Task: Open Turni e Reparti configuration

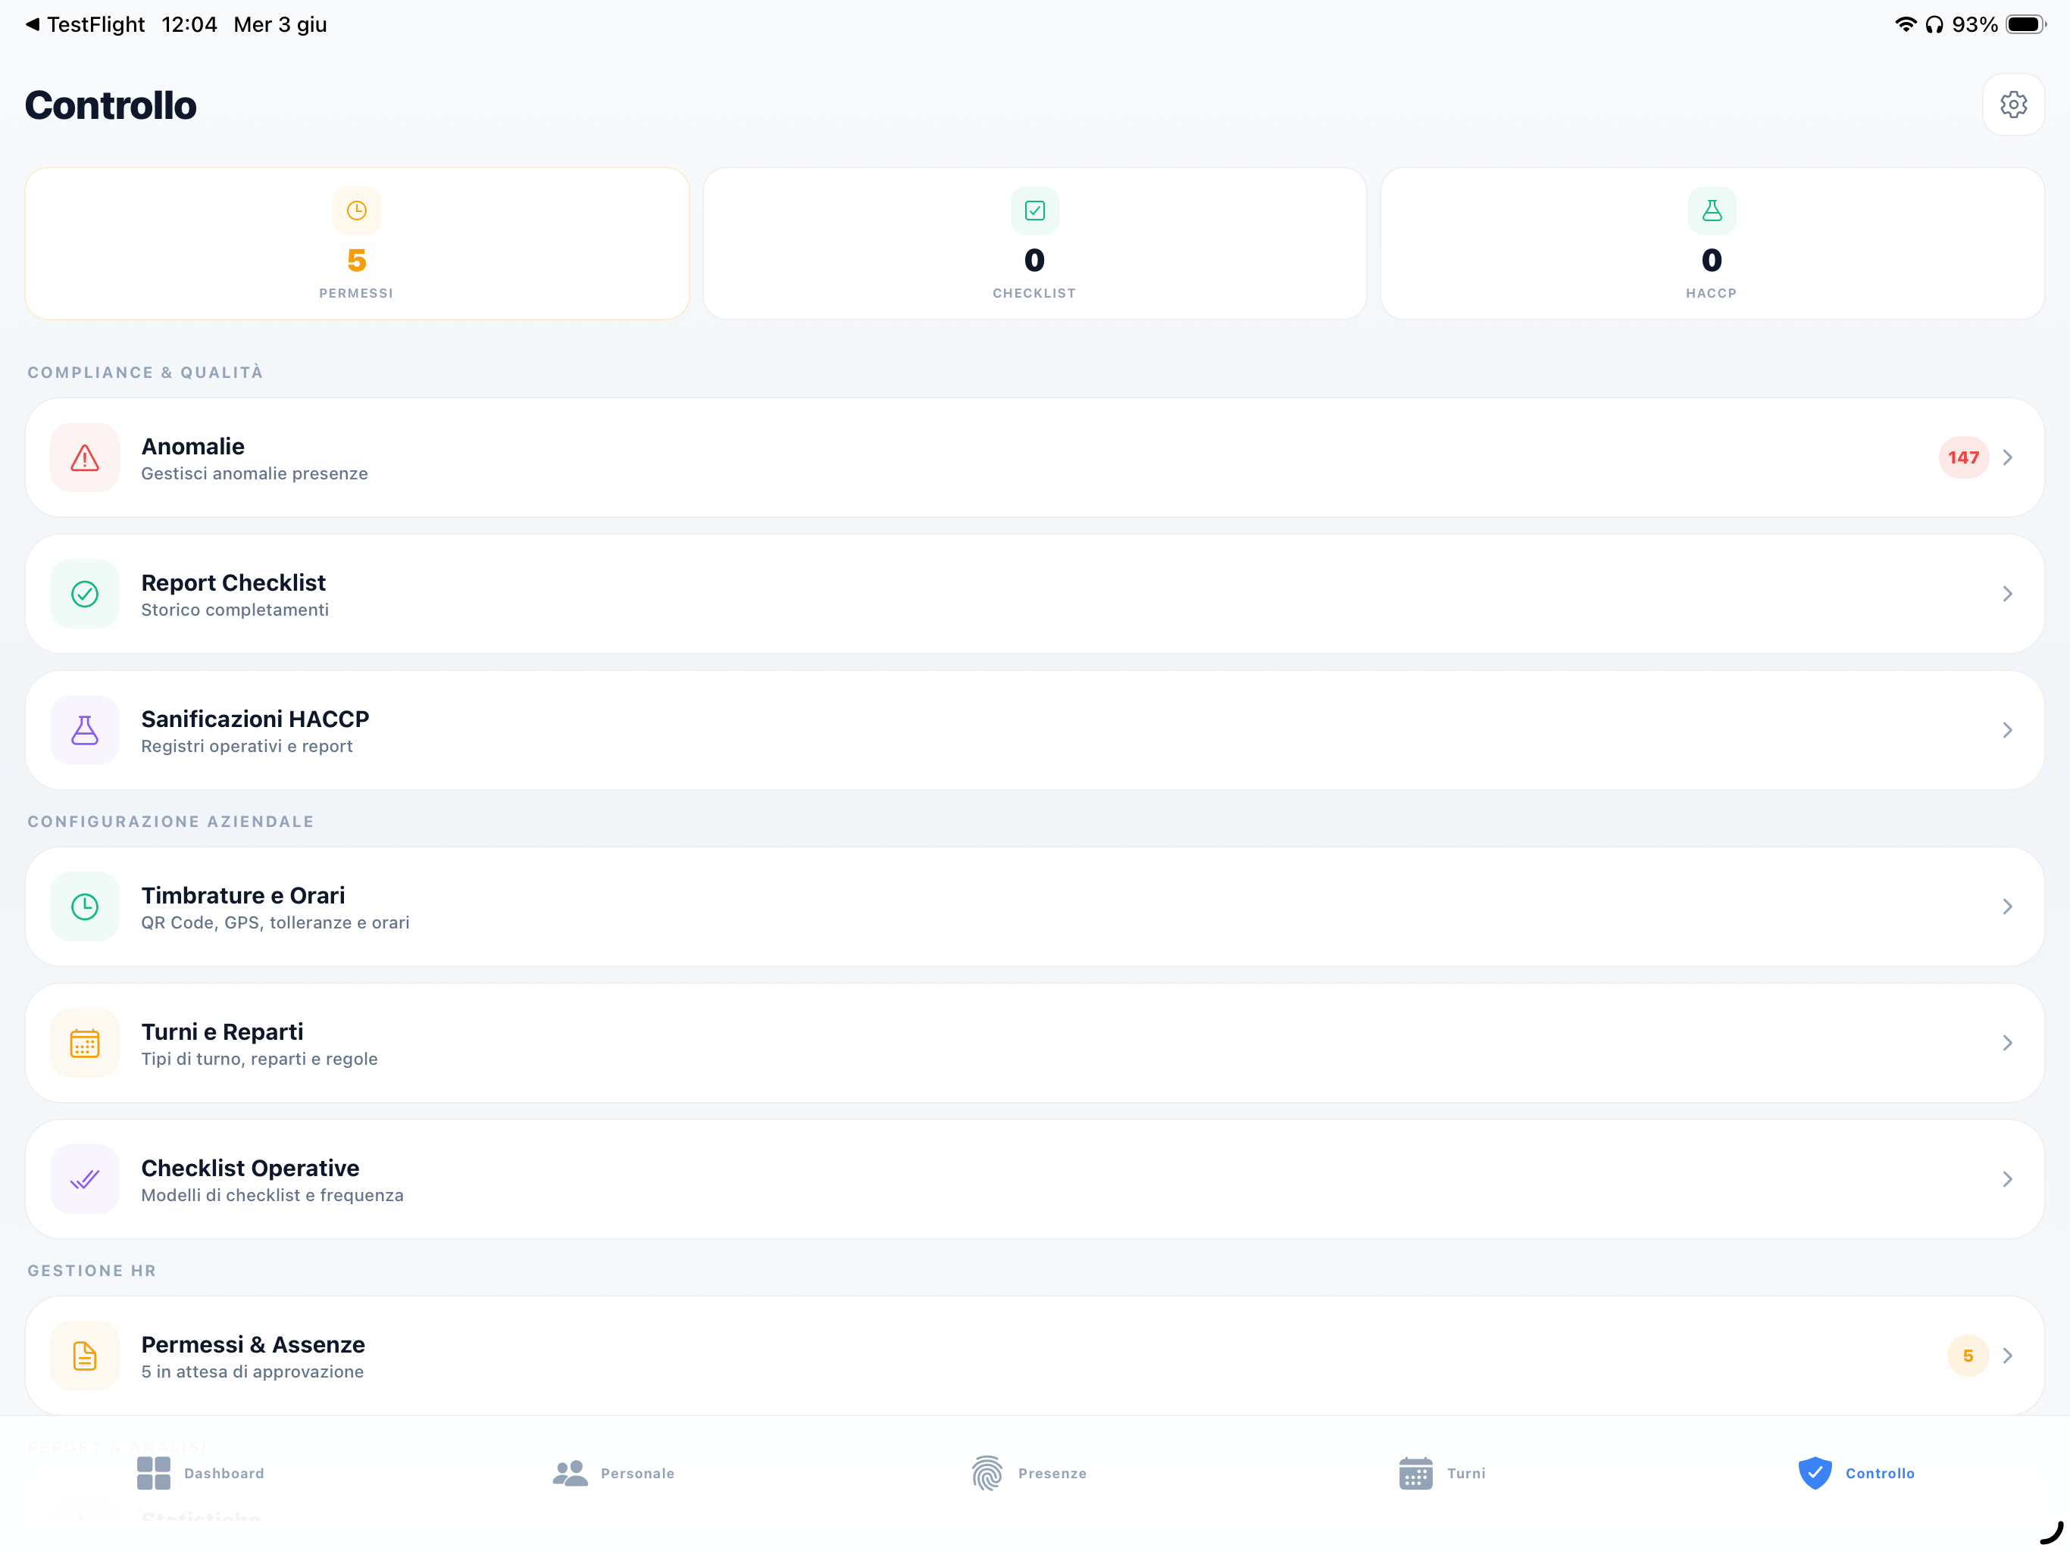Action: [1034, 1043]
